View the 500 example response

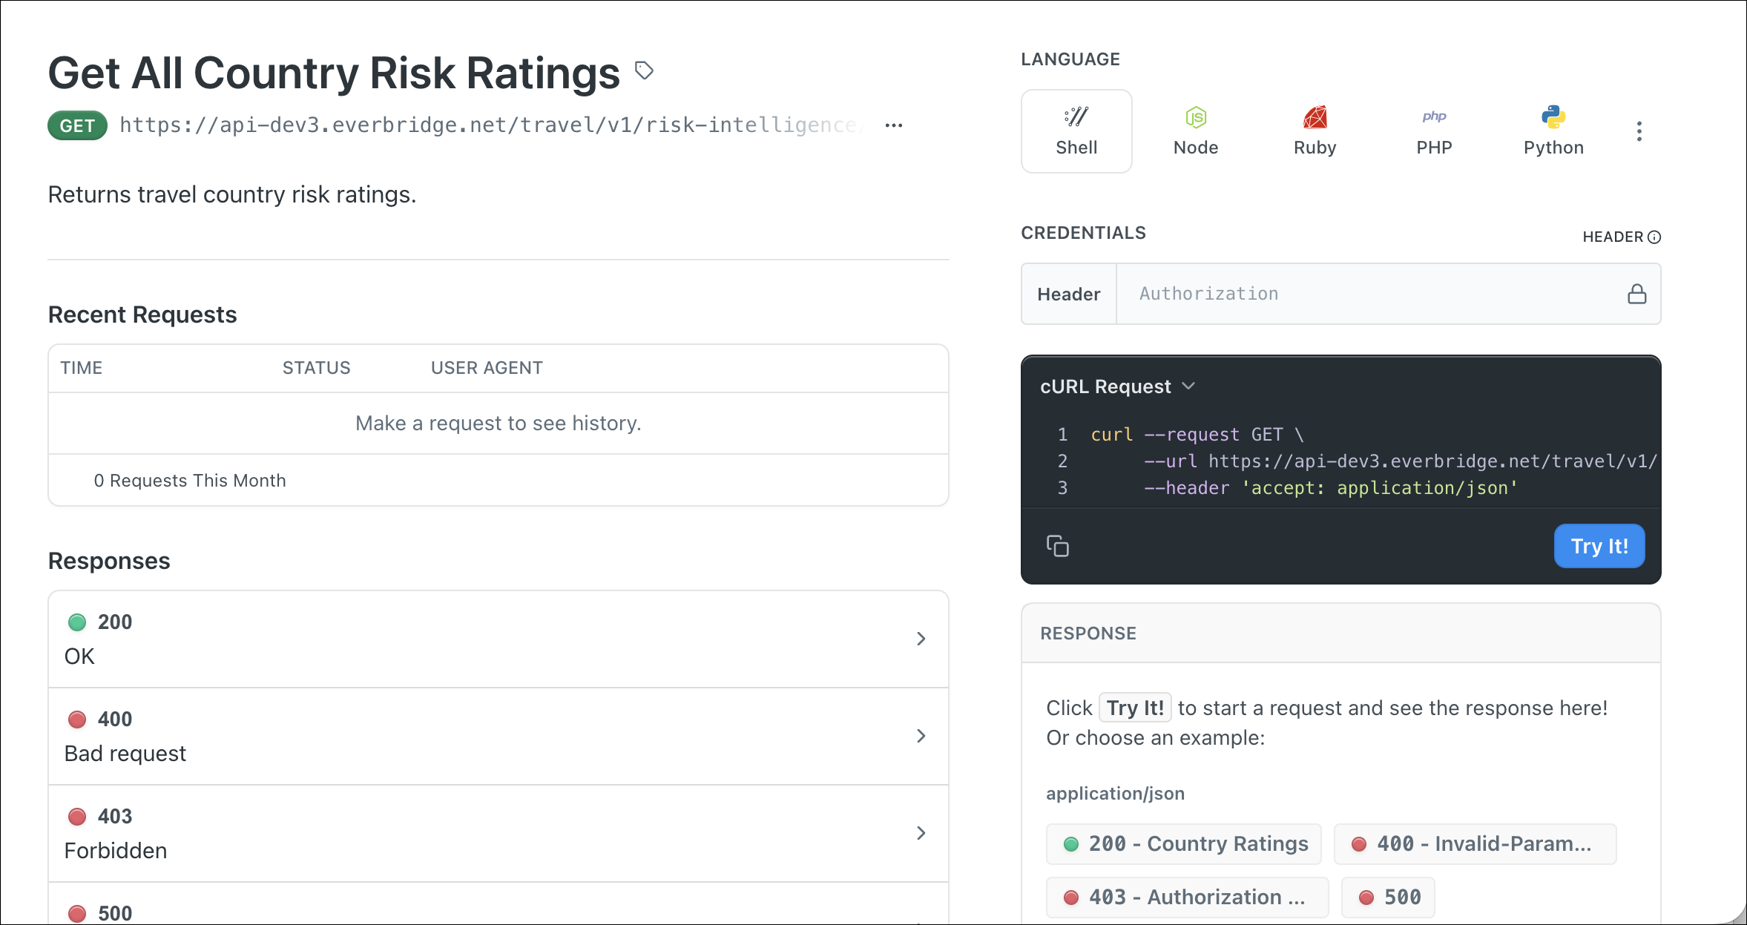tap(1387, 897)
